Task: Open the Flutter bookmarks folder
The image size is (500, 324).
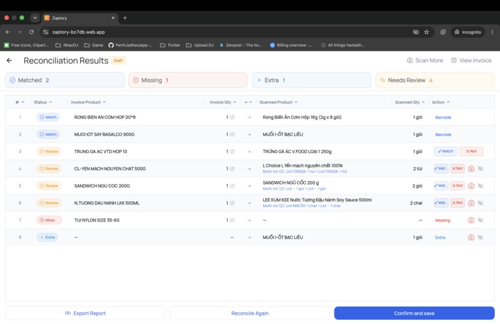Action: 170,45
